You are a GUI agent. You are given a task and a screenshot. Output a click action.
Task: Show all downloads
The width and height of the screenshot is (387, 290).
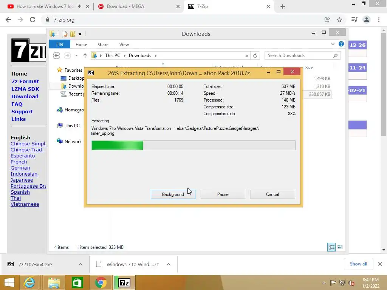[358, 264]
